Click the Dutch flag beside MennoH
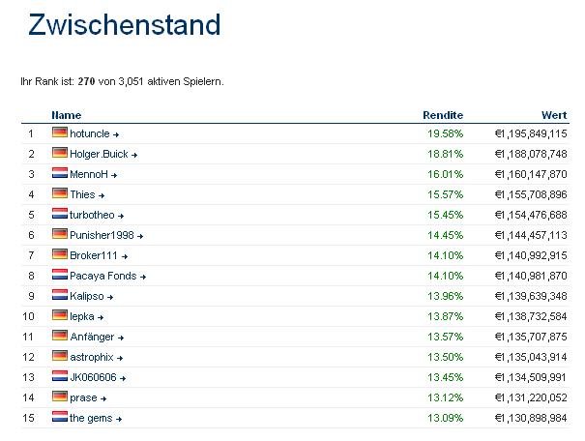The width and height of the screenshot is (585, 441). tap(59, 174)
